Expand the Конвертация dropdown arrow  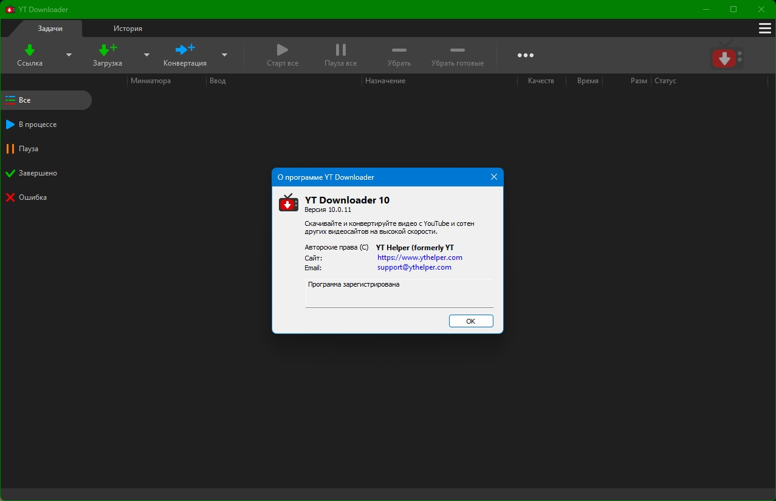pyautogui.click(x=224, y=55)
